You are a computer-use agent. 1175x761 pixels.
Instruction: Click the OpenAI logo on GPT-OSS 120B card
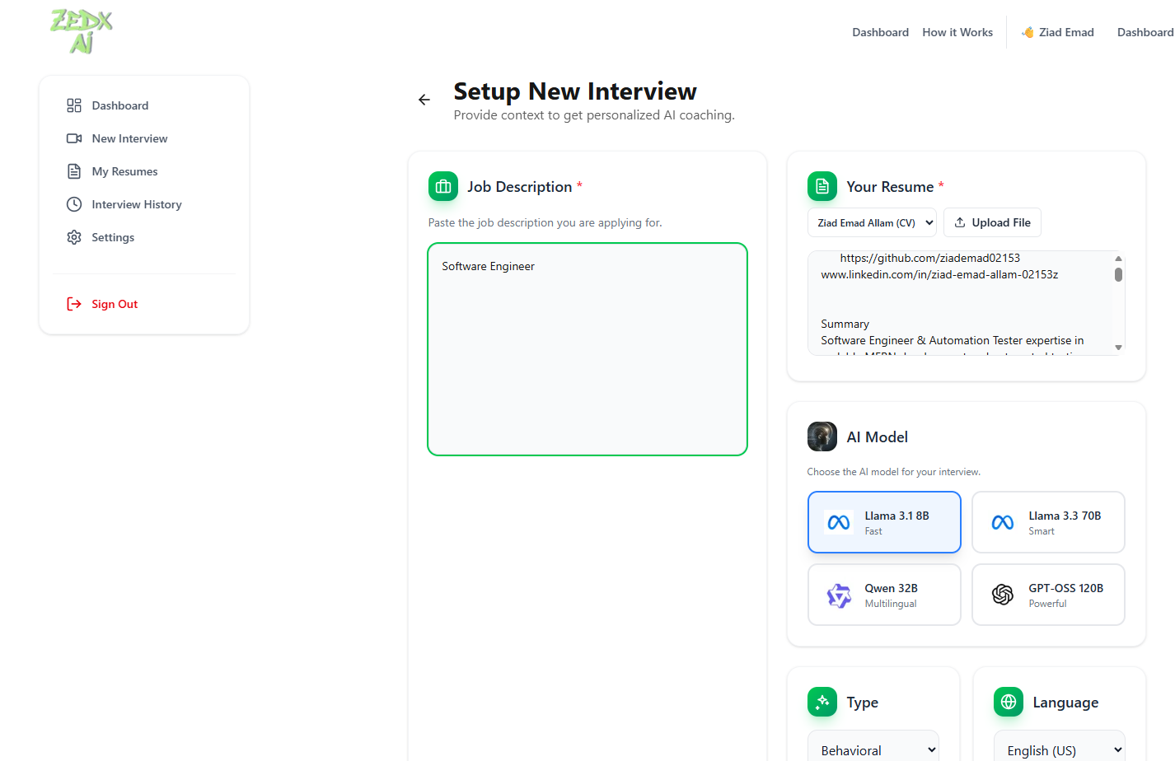(1003, 595)
